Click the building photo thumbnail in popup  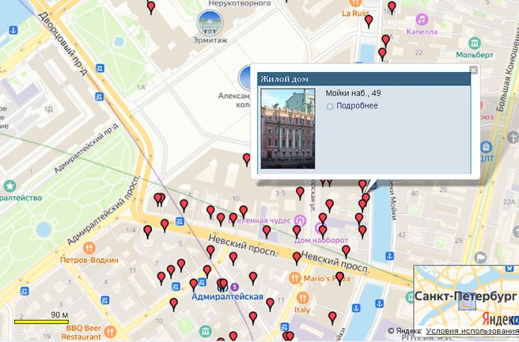[x=288, y=128]
